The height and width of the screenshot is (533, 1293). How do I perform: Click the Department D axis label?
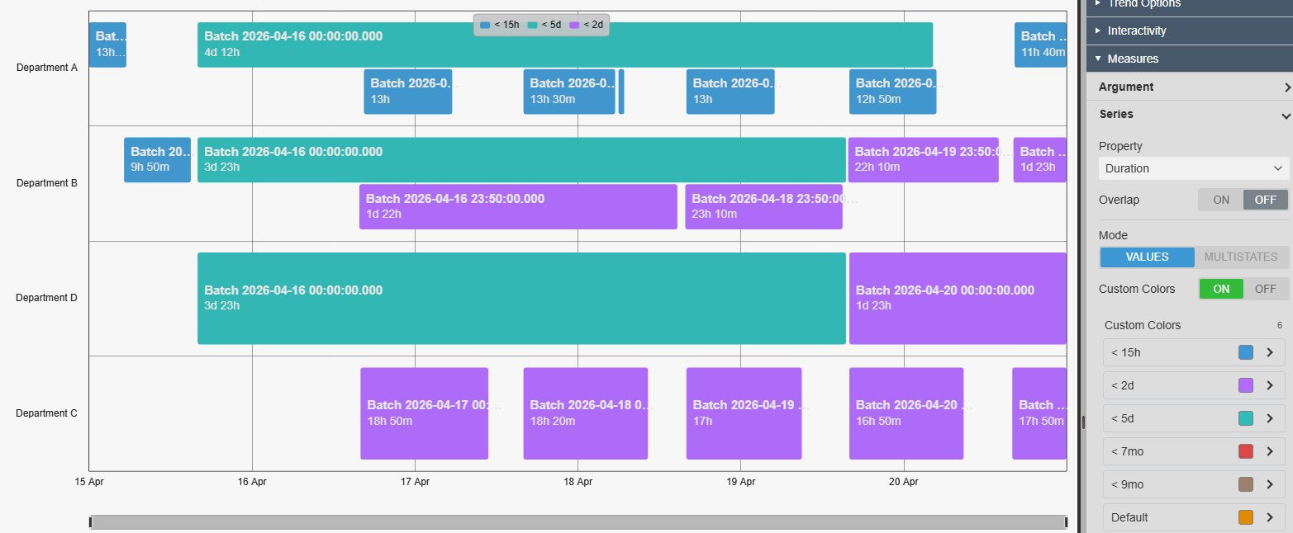point(46,298)
